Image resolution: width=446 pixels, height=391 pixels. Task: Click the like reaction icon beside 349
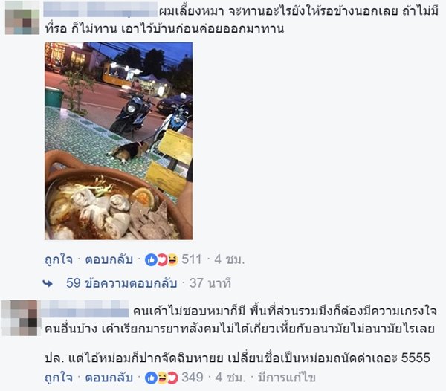pos(151,378)
